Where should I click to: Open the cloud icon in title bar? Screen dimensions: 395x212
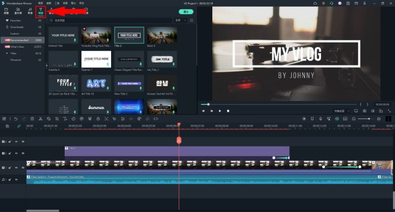315,3
